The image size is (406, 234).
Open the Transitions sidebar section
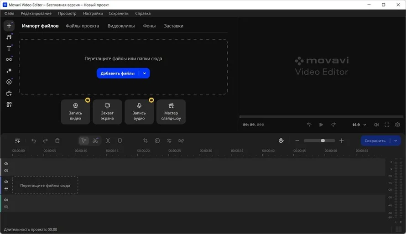tap(9, 59)
